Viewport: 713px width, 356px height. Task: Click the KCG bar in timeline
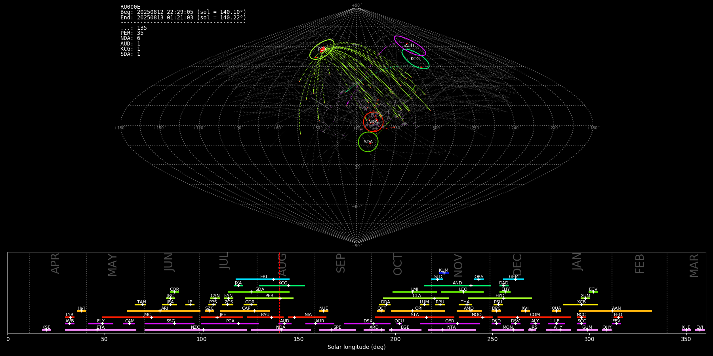pyautogui.click(x=282, y=286)
